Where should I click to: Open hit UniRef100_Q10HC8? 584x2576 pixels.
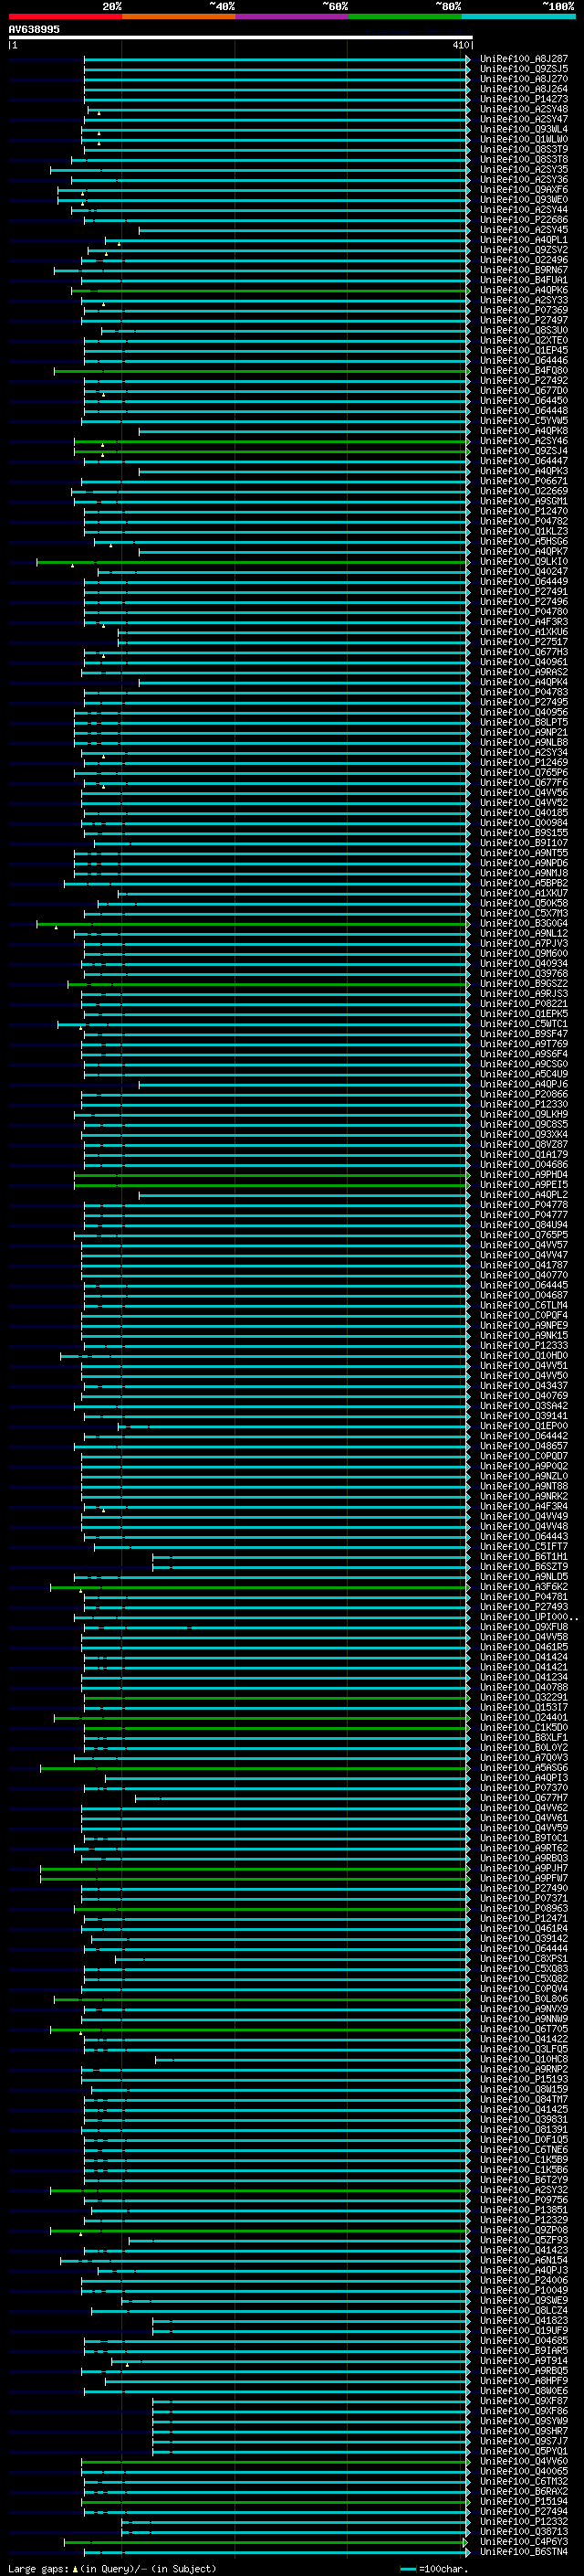point(524,2059)
